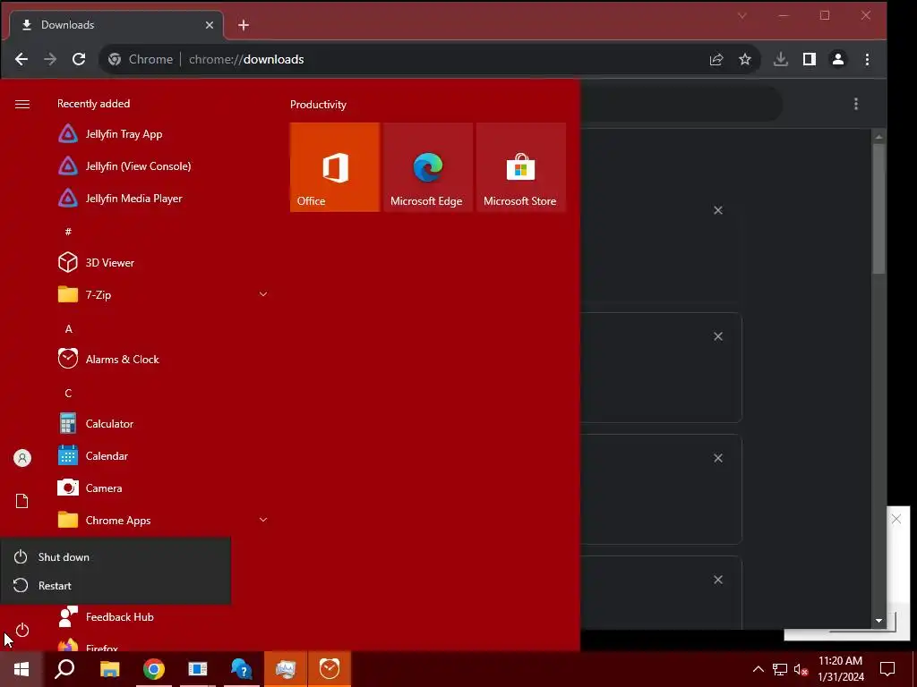Open the taskbar clock and date

pos(840,669)
